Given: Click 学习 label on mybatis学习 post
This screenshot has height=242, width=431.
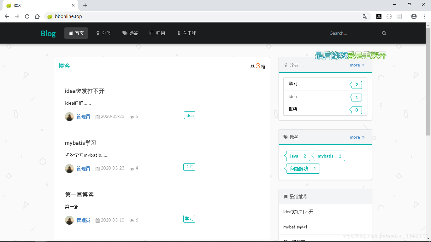Looking at the screenshot, I should pyautogui.click(x=189, y=167).
